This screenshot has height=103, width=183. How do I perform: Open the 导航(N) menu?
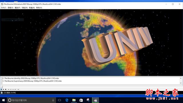25,8
